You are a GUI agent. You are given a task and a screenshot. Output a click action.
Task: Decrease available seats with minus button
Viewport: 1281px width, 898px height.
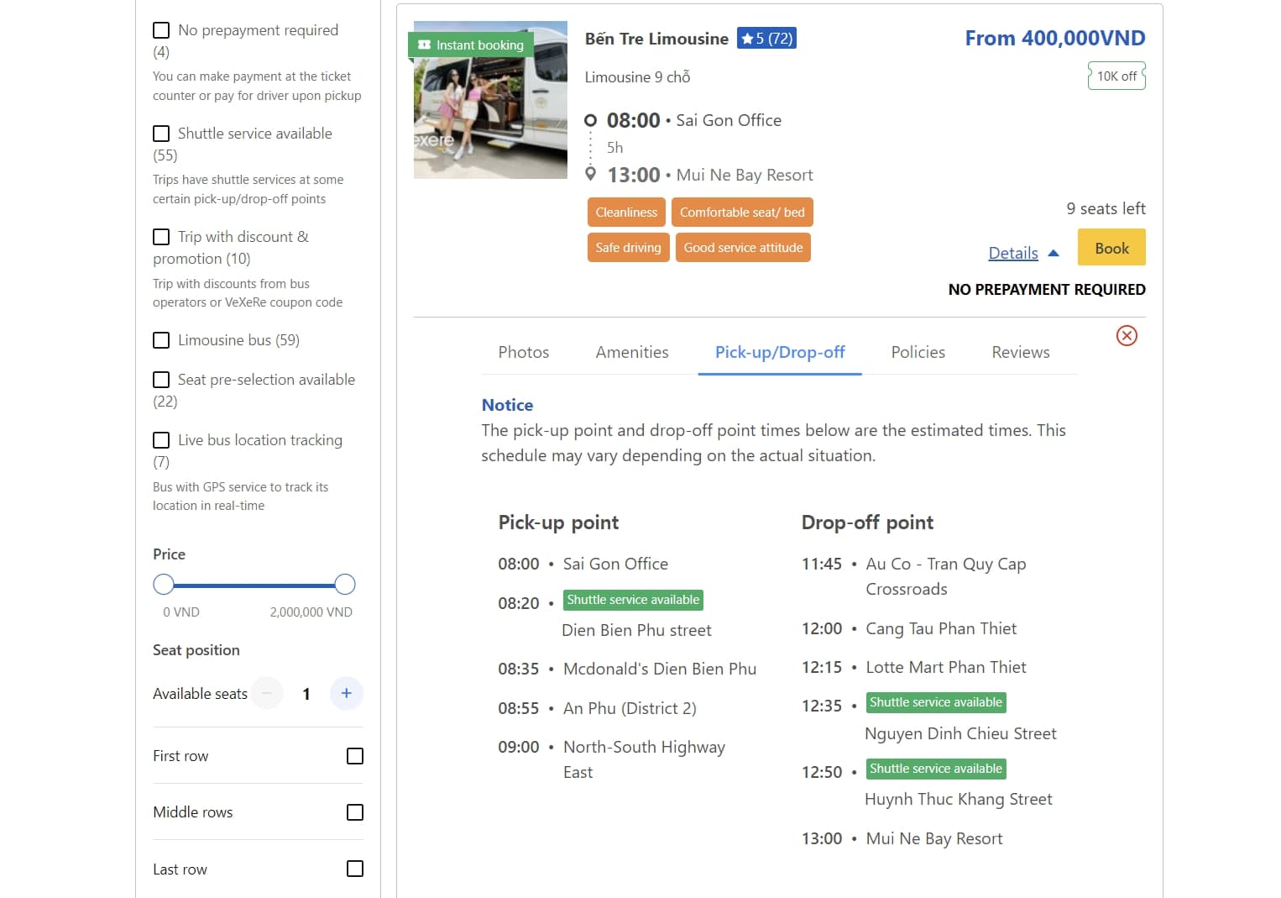(x=267, y=693)
